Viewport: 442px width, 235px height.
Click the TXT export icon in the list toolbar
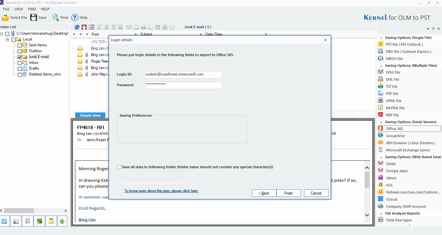tap(143, 27)
